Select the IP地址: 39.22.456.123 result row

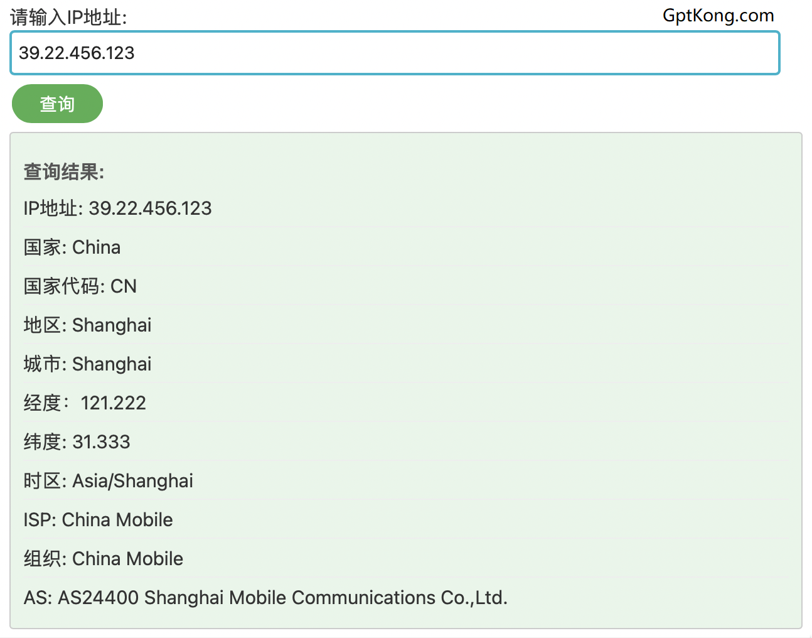pos(405,208)
